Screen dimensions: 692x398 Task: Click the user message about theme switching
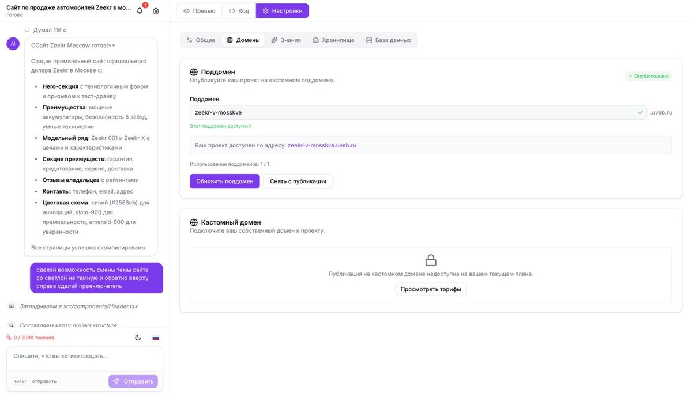96,278
